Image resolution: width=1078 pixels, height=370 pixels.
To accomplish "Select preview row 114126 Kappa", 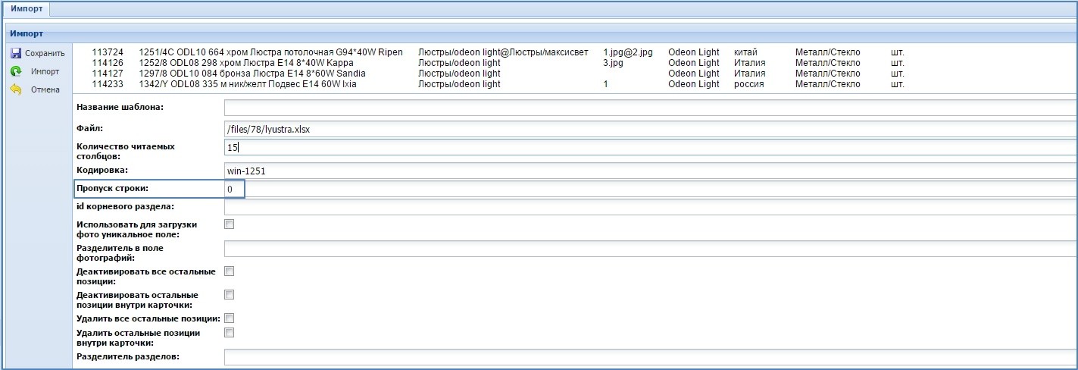I will click(x=303, y=63).
